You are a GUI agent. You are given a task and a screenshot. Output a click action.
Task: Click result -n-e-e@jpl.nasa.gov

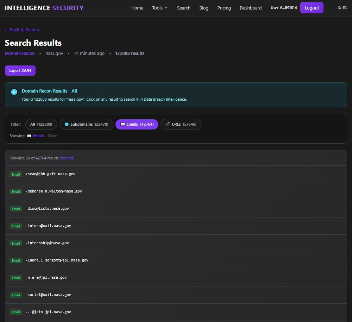pos(176,278)
